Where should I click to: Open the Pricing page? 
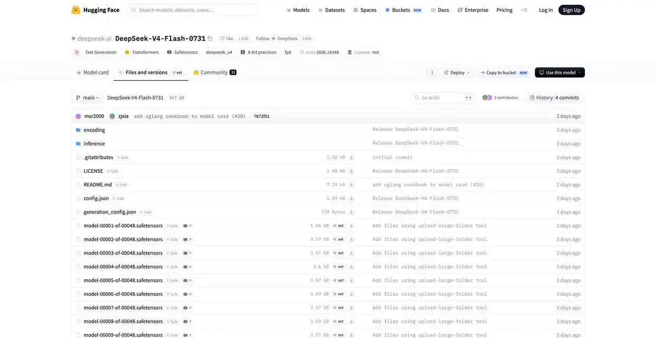pos(504,10)
